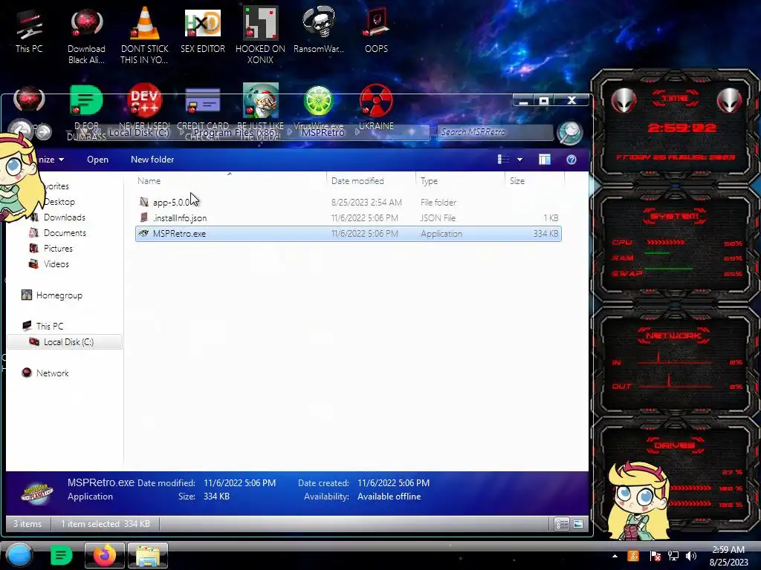
Task: Open Explorer help icon
Action: (571, 160)
